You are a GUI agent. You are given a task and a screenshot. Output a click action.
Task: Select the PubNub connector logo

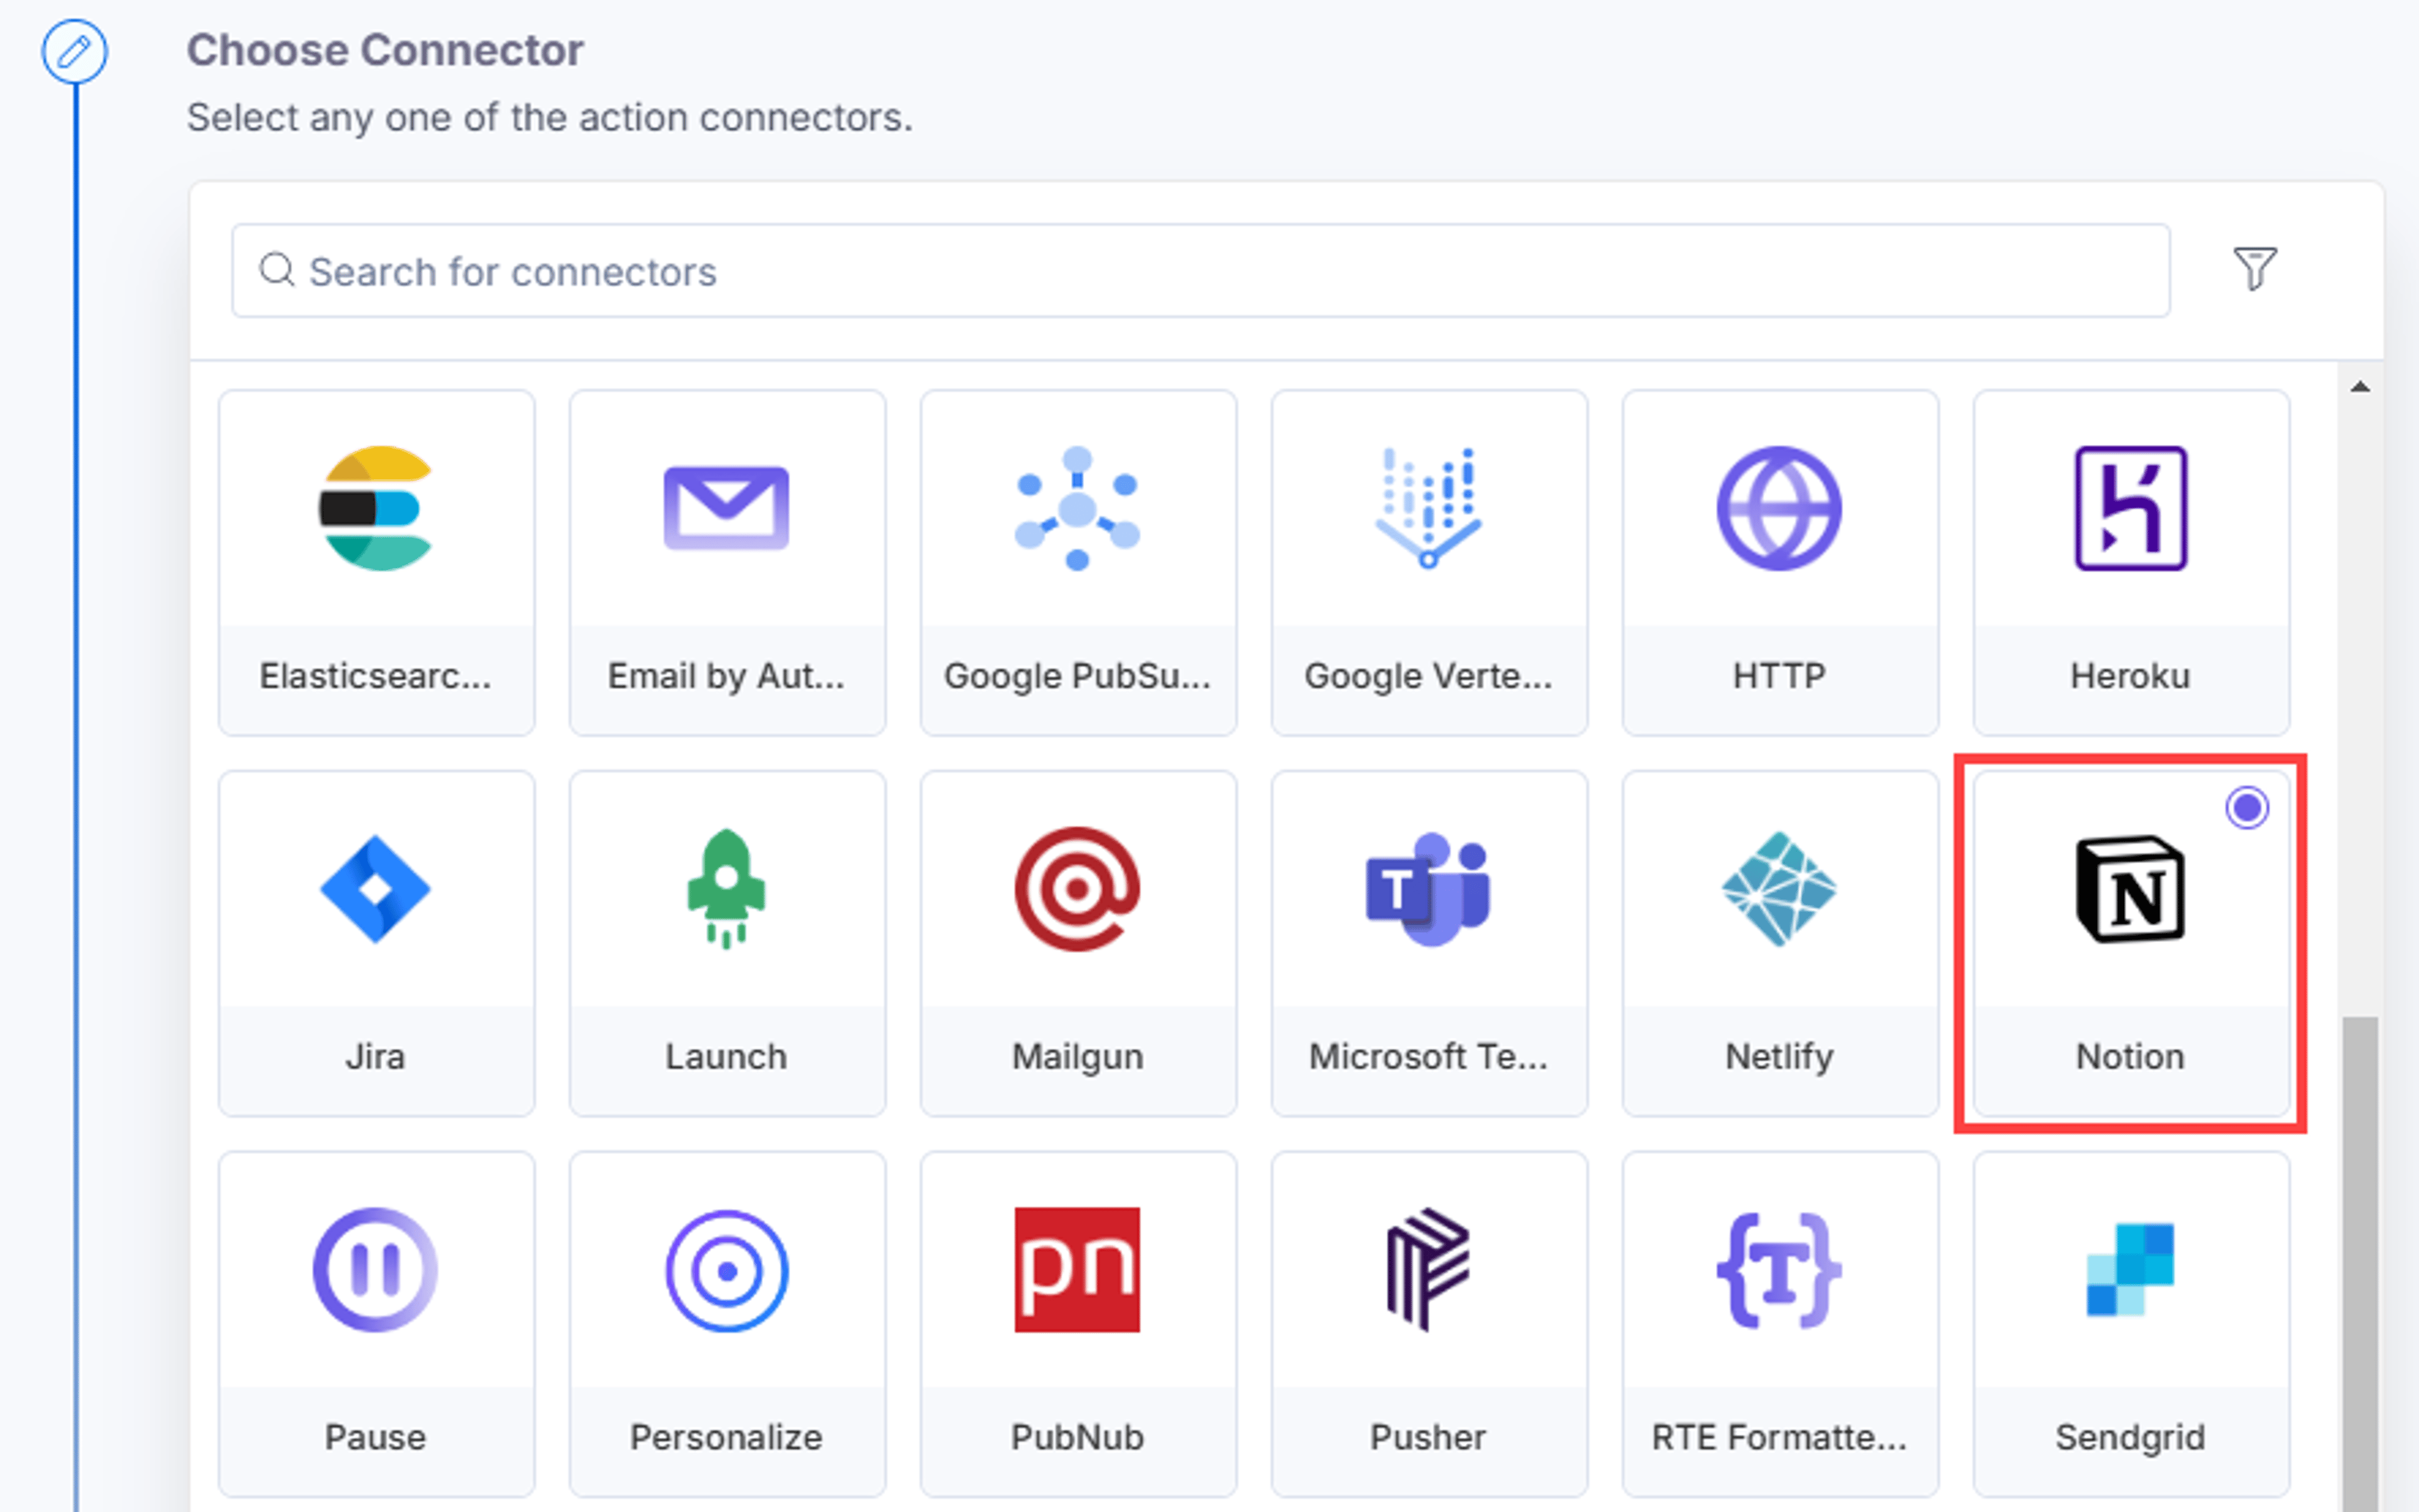[1077, 1269]
